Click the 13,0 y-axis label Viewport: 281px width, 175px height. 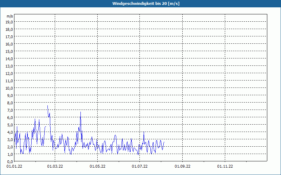pyautogui.click(x=9, y=66)
